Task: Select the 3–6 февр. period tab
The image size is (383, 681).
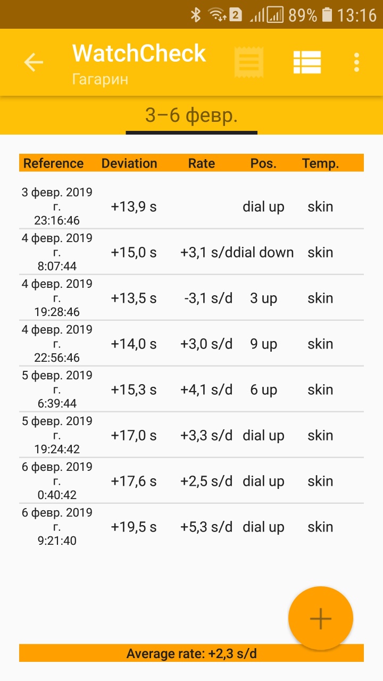Action: pos(191,115)
